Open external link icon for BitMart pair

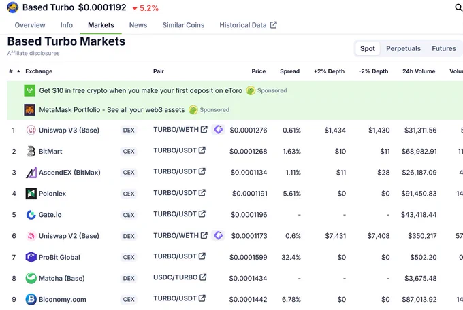click(x=202, y=150)
